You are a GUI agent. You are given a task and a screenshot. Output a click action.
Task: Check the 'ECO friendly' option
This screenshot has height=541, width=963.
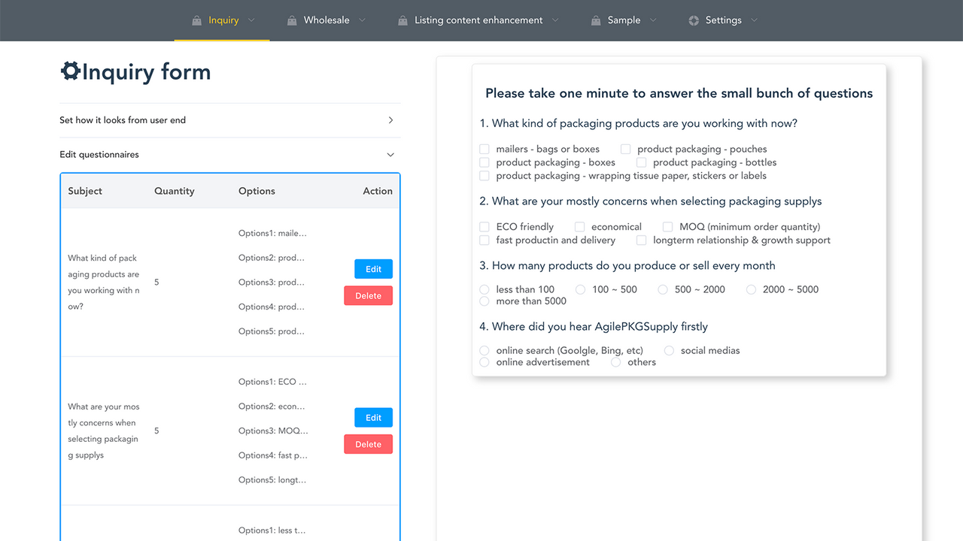point(485,227)
